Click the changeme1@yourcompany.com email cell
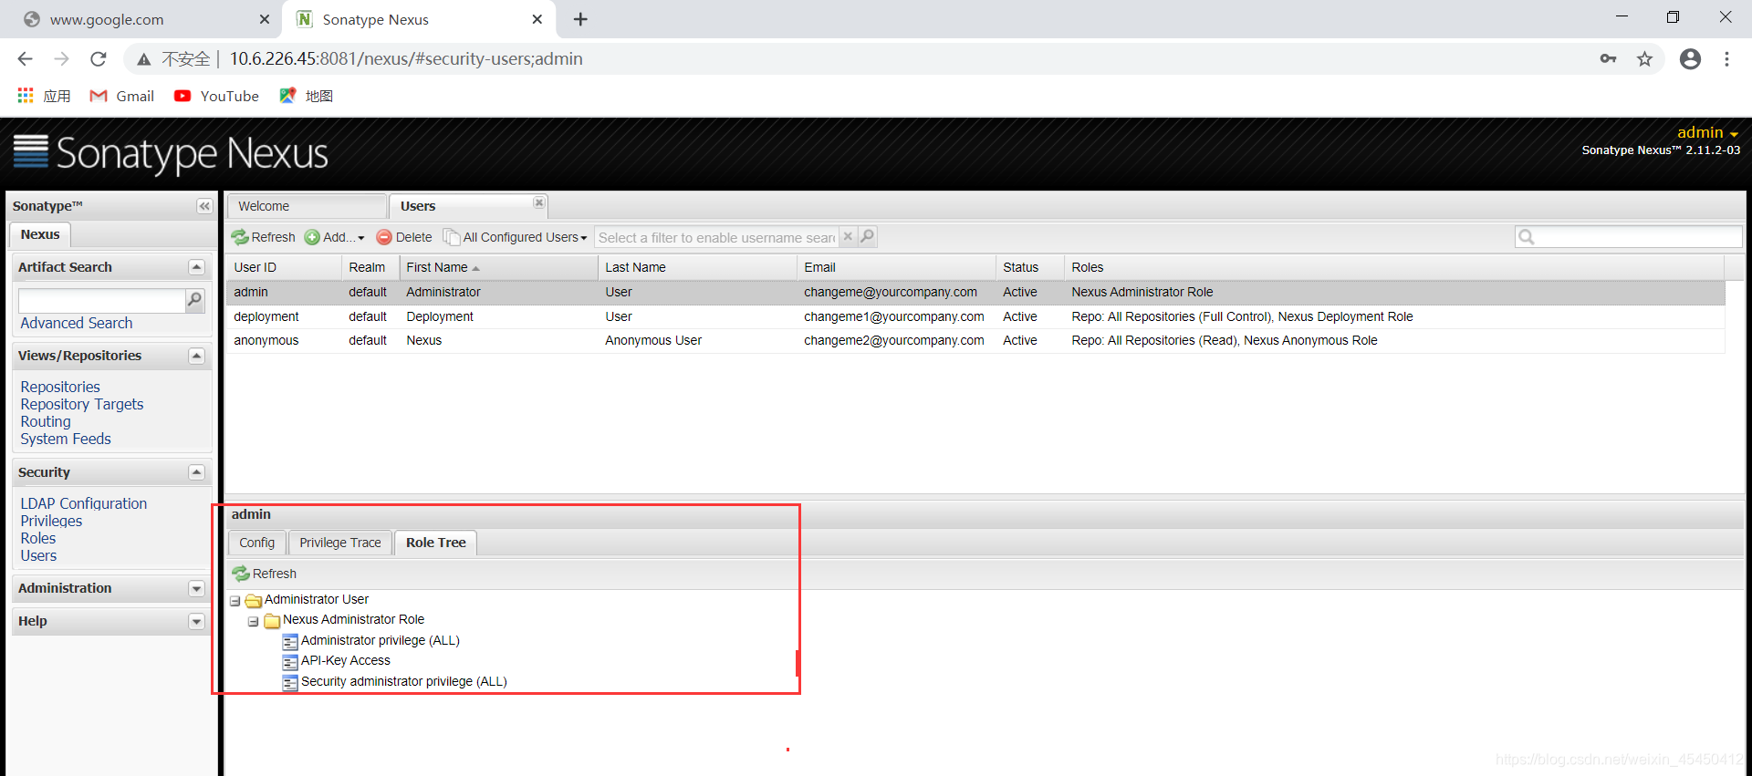Image resolution: width=1752 pixels, height=776 pixels. 894,316
